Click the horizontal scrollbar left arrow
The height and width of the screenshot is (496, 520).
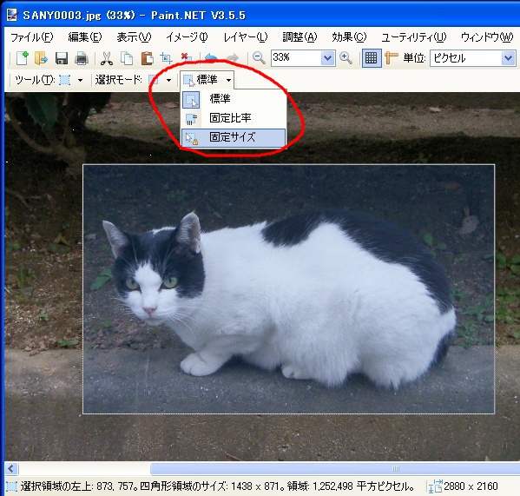point(11,469)
